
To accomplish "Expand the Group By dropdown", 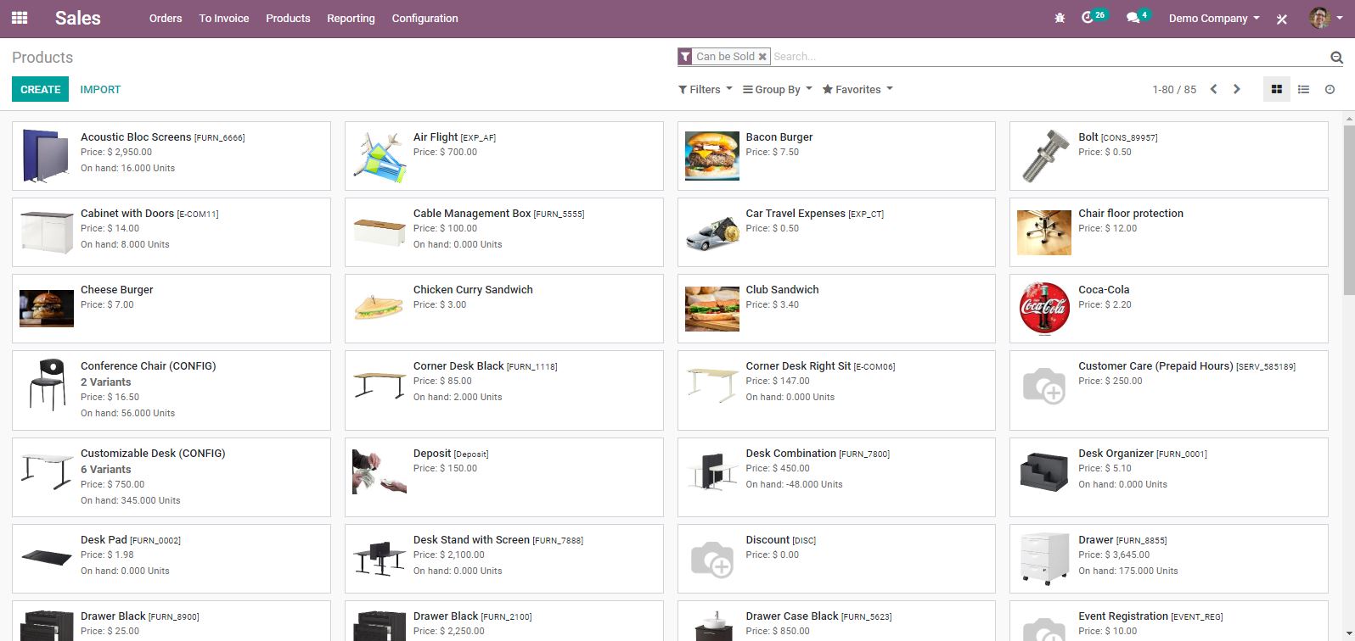I will point(777,89).
